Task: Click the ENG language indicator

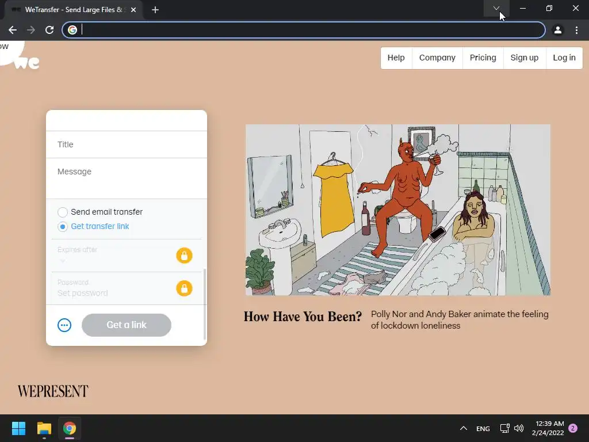Action: (483, 429)
